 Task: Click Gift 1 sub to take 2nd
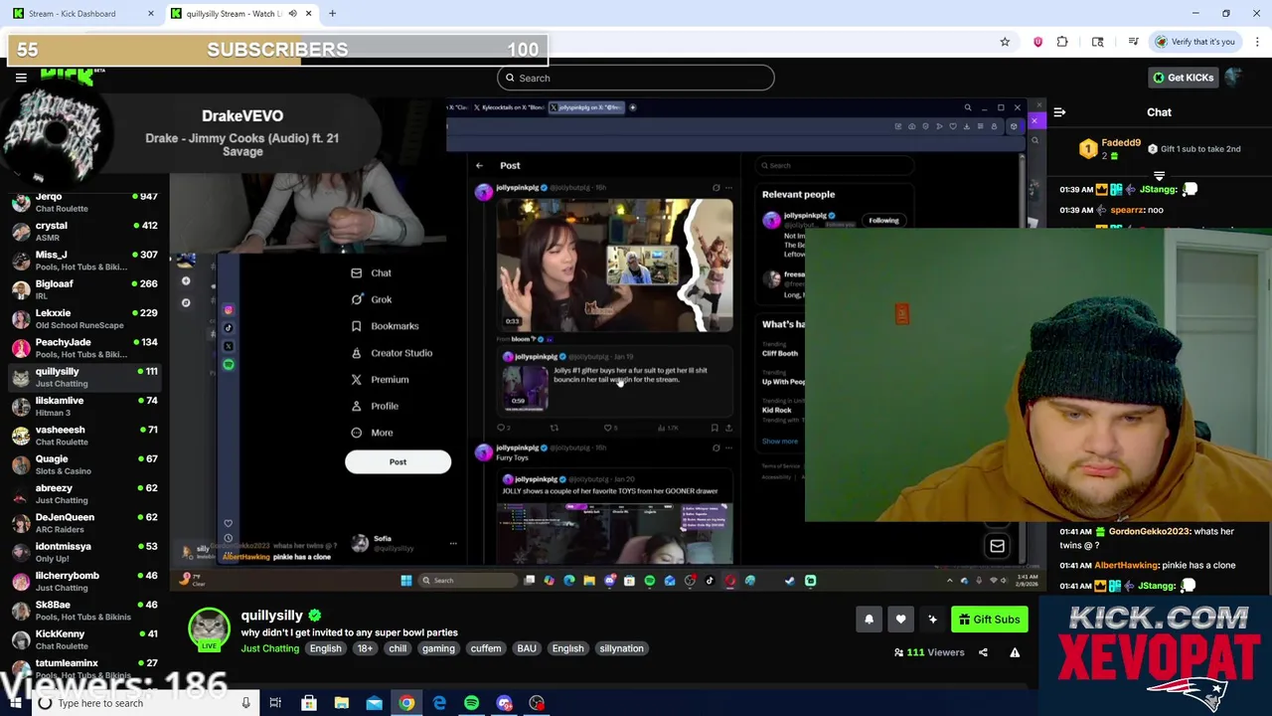pos(1193,149)
